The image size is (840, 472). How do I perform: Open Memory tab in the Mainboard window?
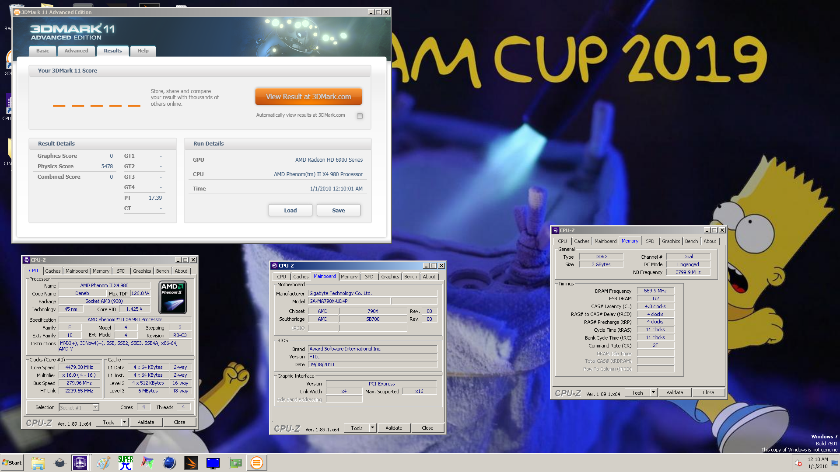tap(349, 277)
